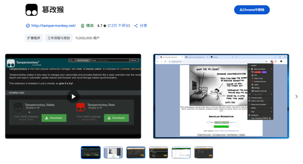303x164 pixels.
Task: Click the 篡改猴 extension title
Action: [53, 10]
